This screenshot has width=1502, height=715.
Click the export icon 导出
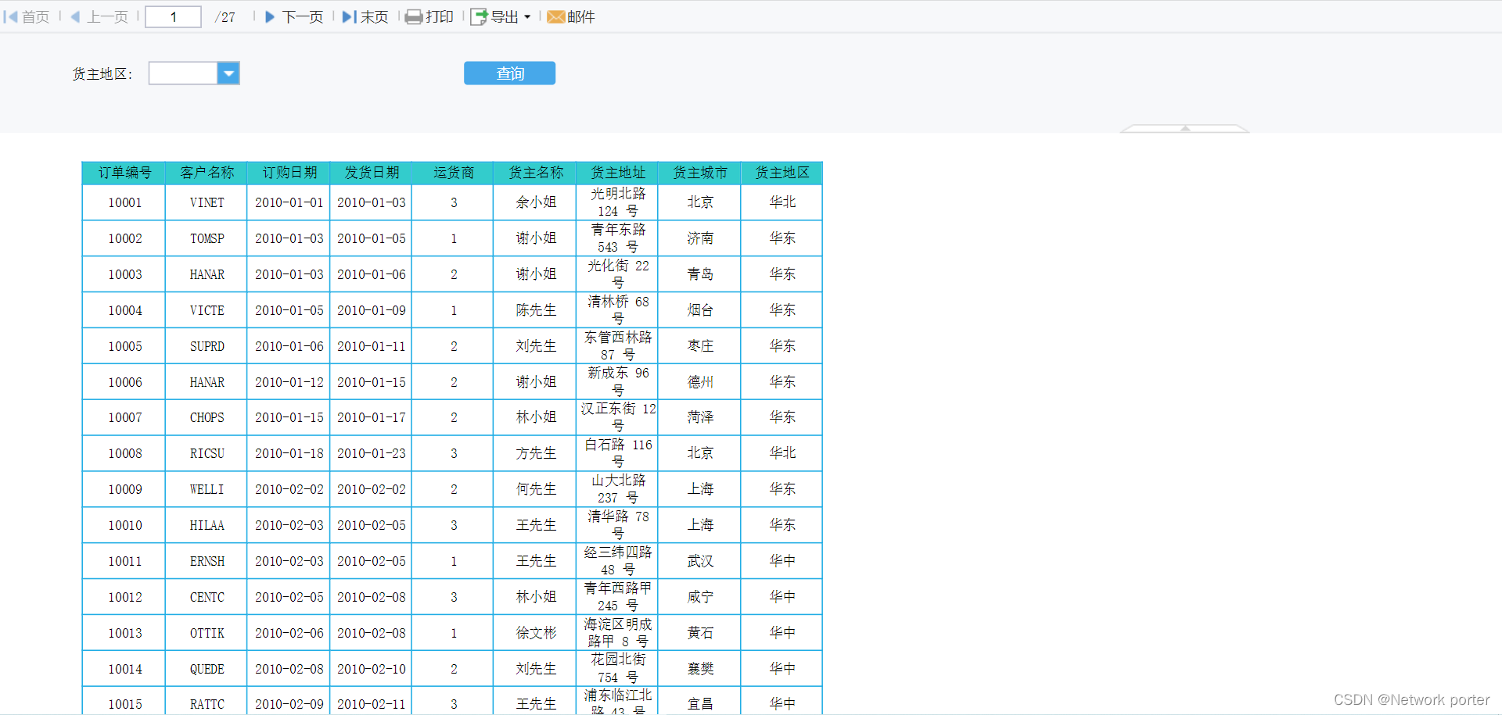click(479, 17)
